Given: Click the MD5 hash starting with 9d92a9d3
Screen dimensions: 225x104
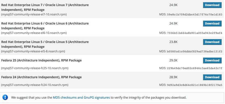Looking at the screenshot, I should click(195, 85).
